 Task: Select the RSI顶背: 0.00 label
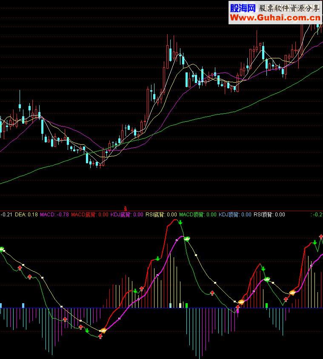tap(269, 215)
